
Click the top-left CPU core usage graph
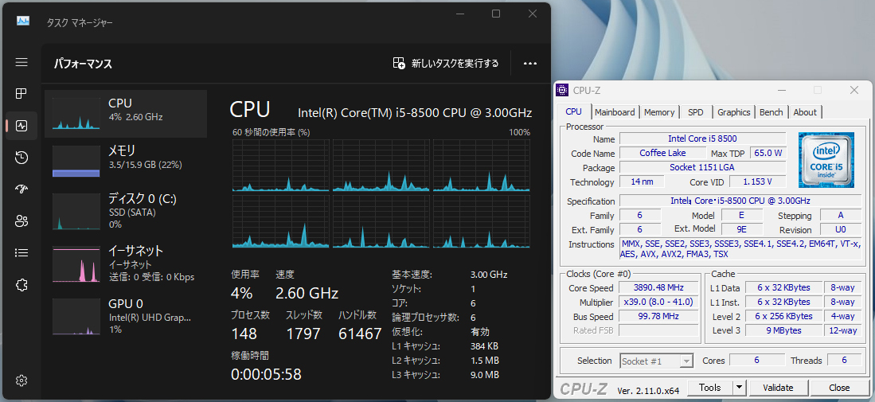click(281, 166)
